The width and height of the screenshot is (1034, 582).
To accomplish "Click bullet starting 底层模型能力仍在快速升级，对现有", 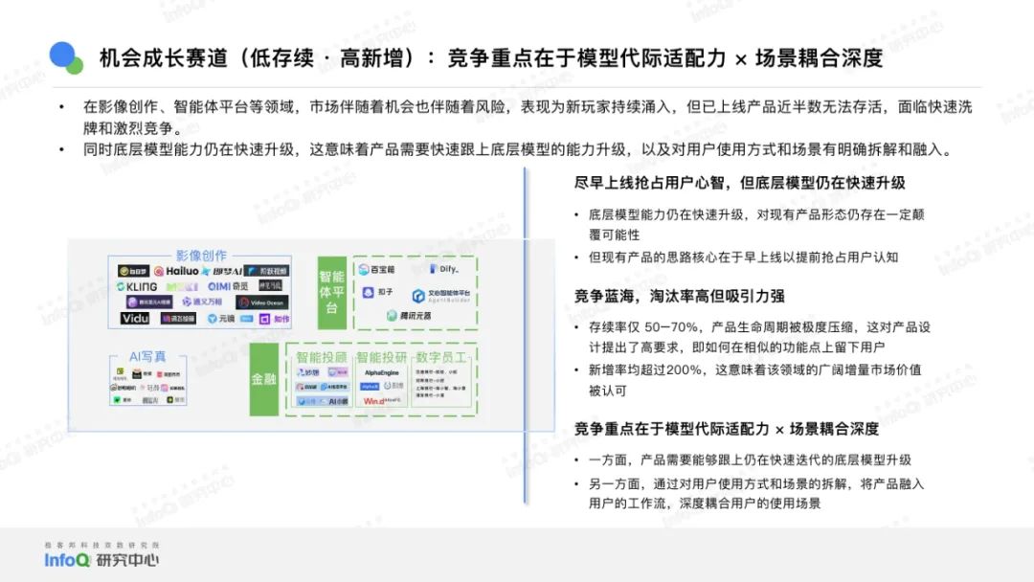I will coord(755,224).
